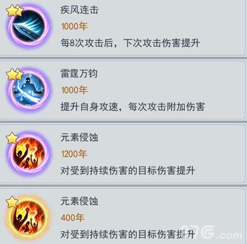Select the 元素侵蚀 title above 400年

[x=80, y=201]
